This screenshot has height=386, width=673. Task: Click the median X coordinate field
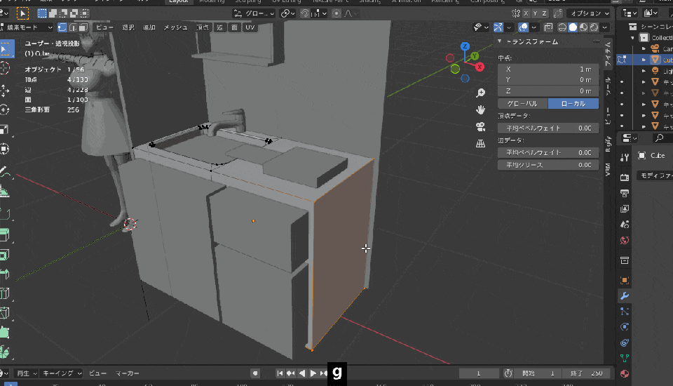(x=548, y=69)
